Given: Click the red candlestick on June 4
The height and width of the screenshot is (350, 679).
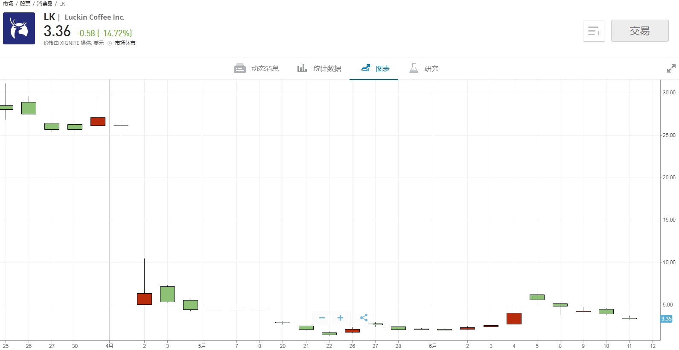Looking at the screenshot, I should click(514, 318).
